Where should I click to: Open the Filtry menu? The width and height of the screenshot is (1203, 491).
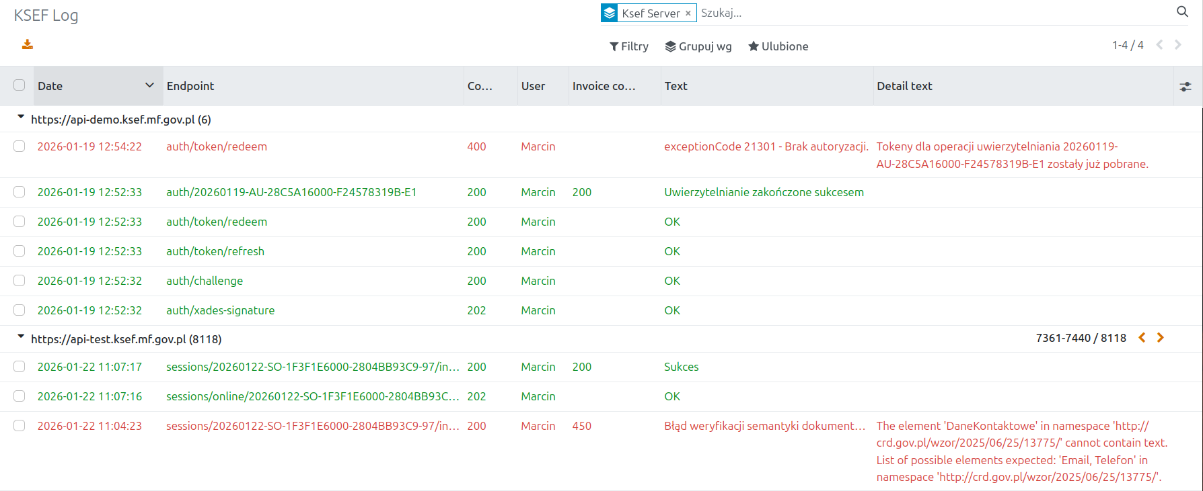[629, 46]
